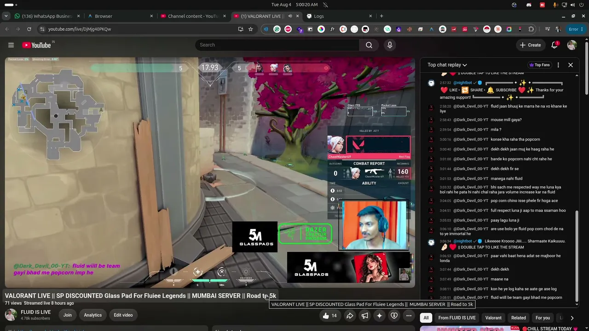Reload the page in browser toolbar
Viewport: 589px width, 331px height.
point(29,29)
